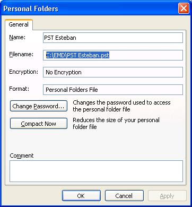
Task: Click the No Encryption field
Action: tap(113, 72)
